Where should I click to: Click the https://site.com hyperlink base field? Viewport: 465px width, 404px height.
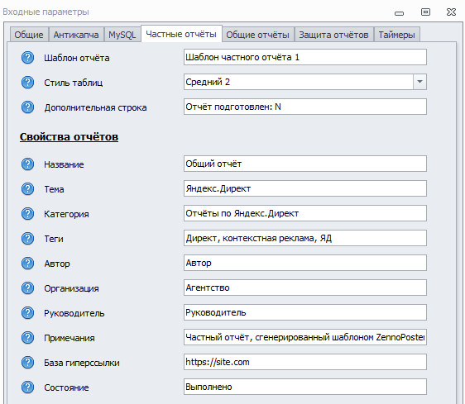[305, 362]
